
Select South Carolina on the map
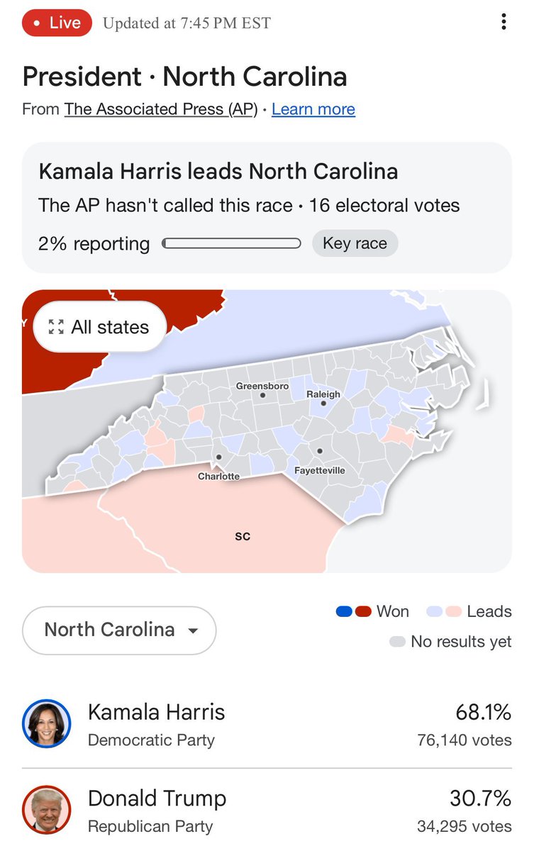click(x=242, y=536)
